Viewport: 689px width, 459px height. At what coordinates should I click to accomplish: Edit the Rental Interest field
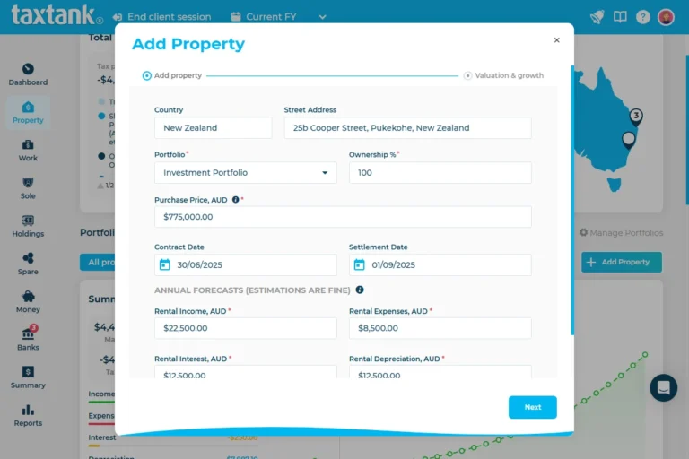coord(245,372)
